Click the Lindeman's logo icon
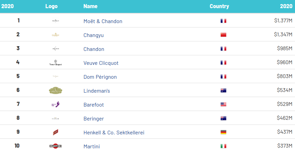 55,91
